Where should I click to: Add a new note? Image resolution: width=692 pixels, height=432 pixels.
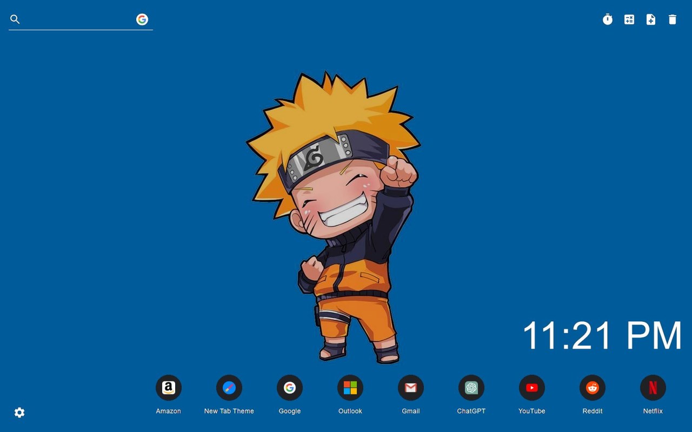pos(651,19)
